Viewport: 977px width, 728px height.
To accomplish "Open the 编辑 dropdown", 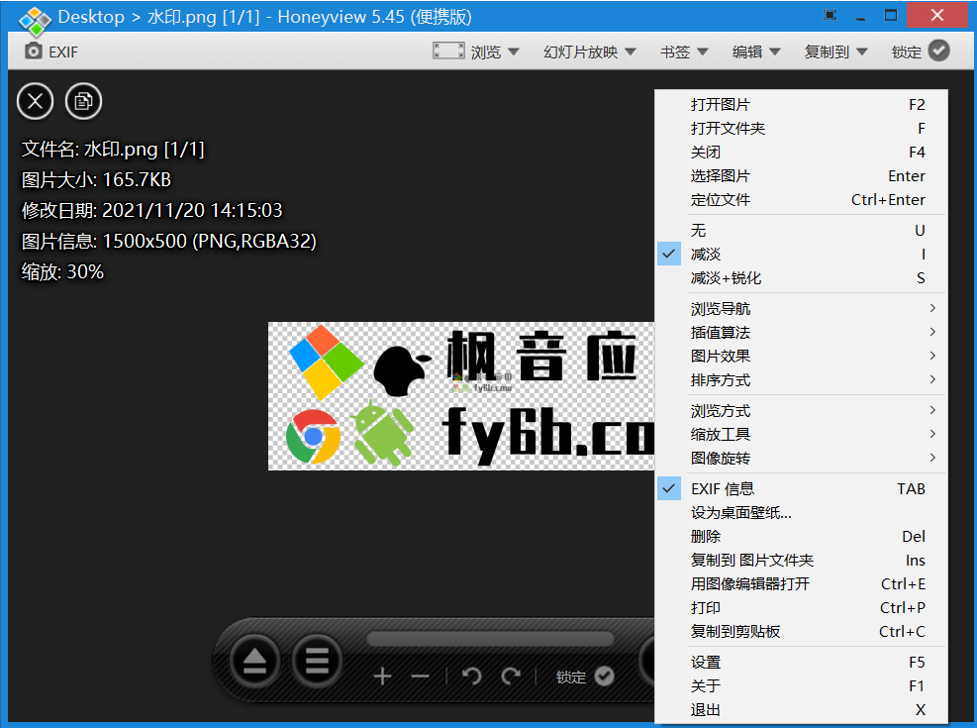I will [x=756, y=52].
